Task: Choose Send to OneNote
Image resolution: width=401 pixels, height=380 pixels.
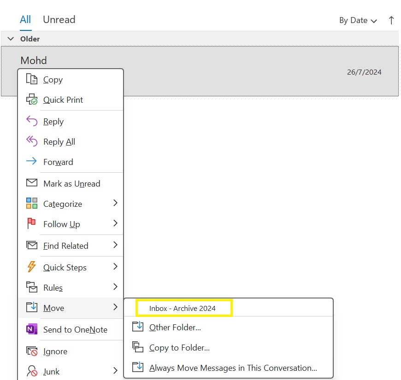Action: [x=71, y=329]
